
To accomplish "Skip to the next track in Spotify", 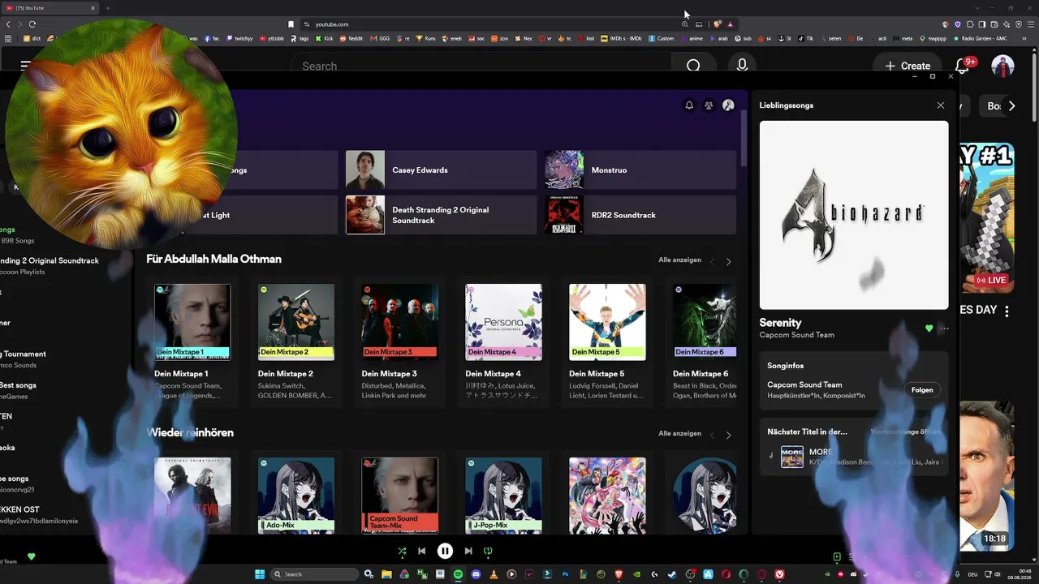I will pyautogui.click(x=468, y=551).
